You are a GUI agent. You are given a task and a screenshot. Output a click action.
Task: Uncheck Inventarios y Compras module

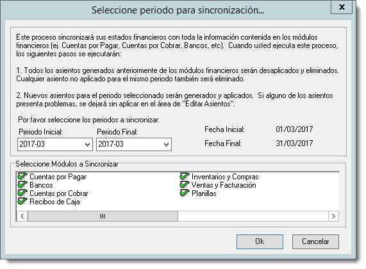(185, 177)
